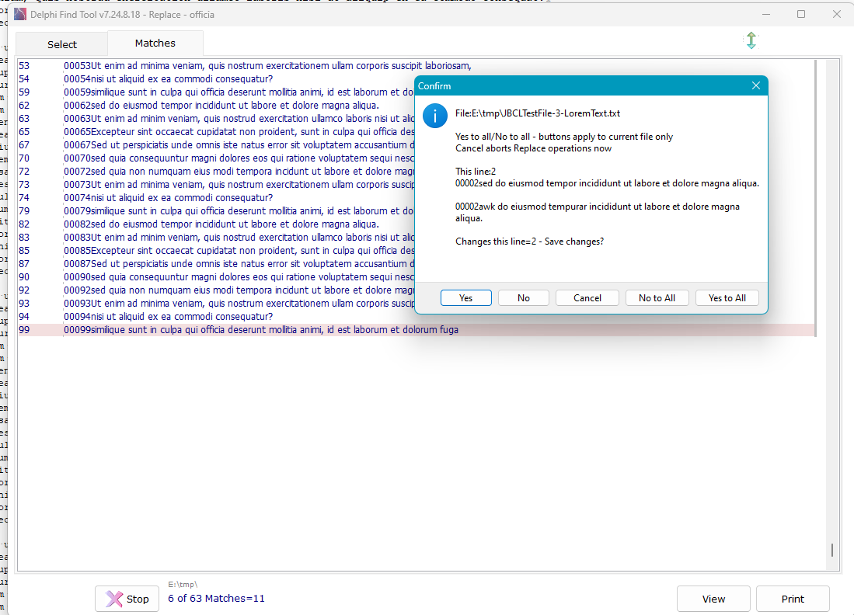Minimize the Delphi Find Tool window
The image size is (854, 615).
(x=765, y=14)
